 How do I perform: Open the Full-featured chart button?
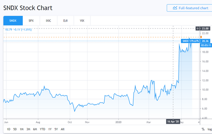(188, 8)
